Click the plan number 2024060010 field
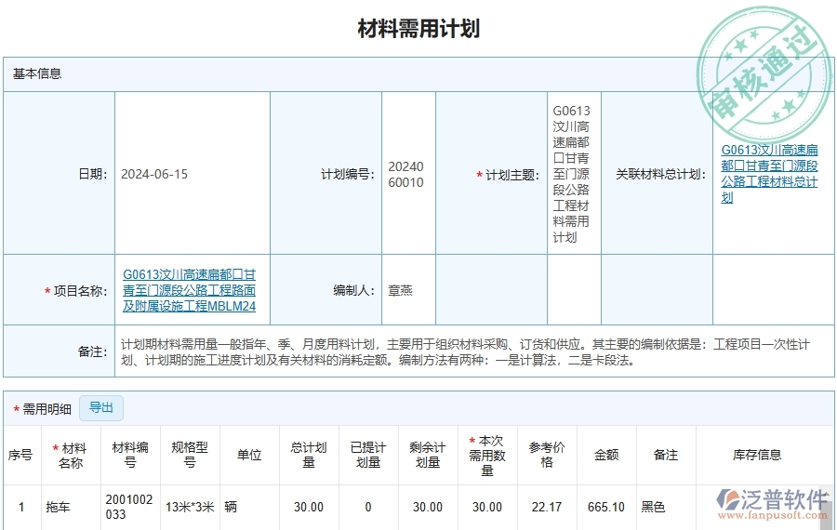Screen dimensions: 837x530 [405, 174]
